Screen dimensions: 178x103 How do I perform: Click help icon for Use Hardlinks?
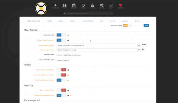click(68, 95)
